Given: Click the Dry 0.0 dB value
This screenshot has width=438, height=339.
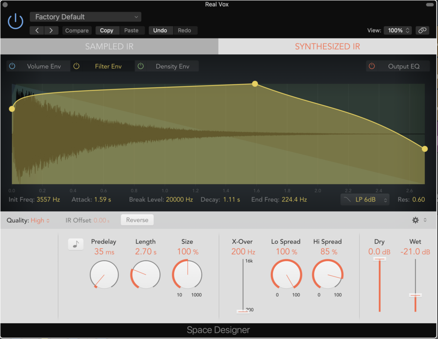Looking at the screenshot, I should click(379, 252).
